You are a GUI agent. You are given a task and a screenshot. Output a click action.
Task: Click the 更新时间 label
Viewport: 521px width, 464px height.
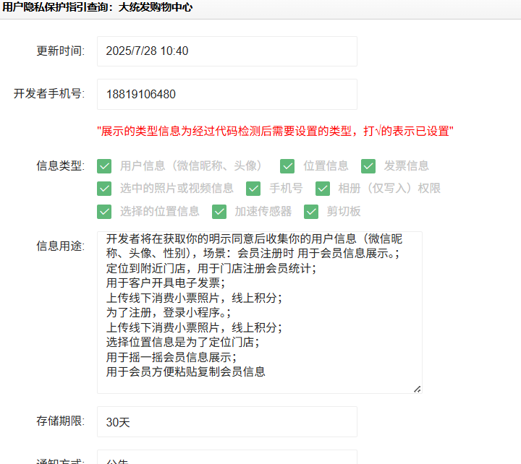coord(61,51)
